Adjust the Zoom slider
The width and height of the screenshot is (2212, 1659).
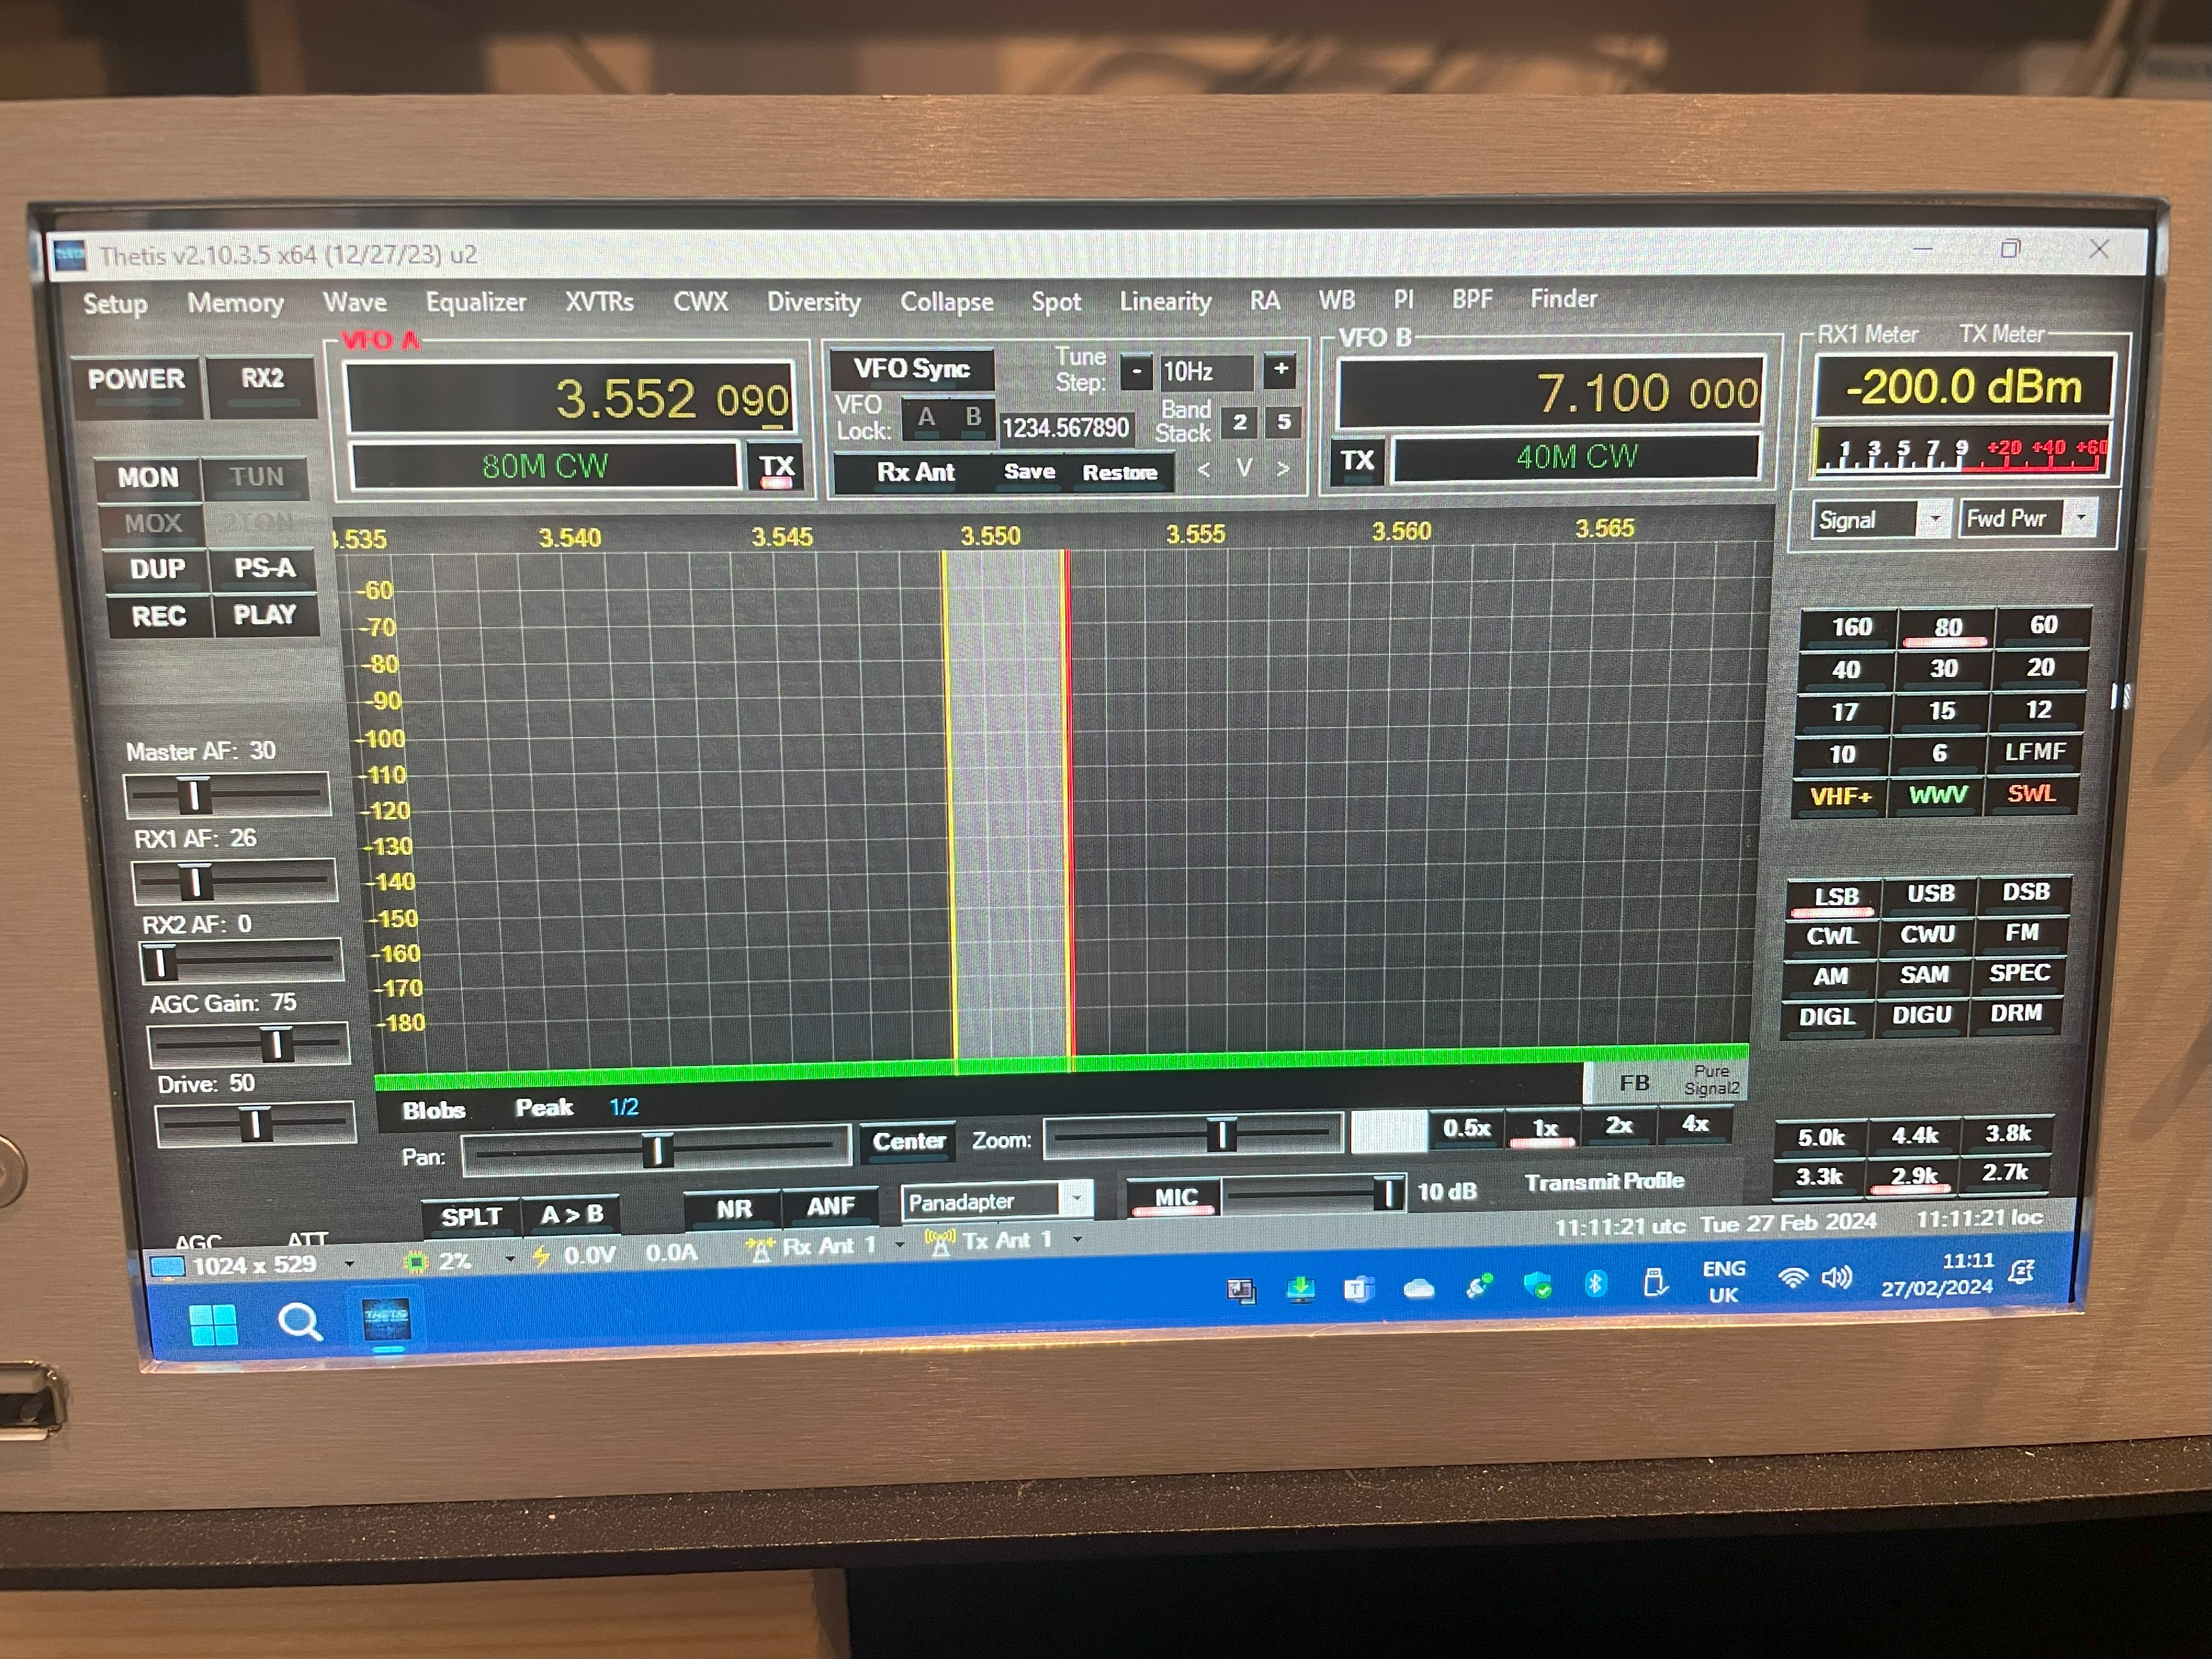tap(1192, 1136)
